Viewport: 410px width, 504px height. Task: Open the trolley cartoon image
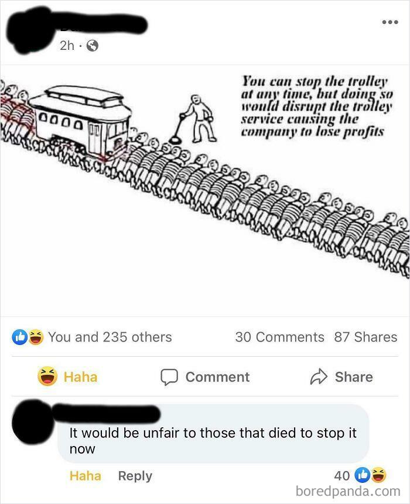pyautogui.click(x=205, y=191)
